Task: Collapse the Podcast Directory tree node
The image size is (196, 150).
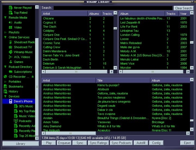Action: pyautogui.click(x=5, y=67)
